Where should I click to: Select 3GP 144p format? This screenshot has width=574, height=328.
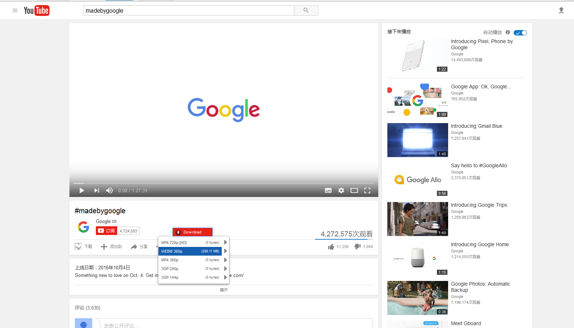(190, 277)
